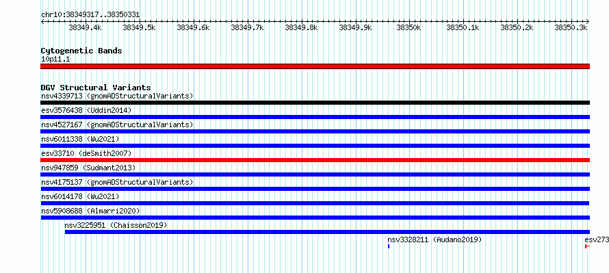Image resolution: width=609 pixels, height=273 pixels.
Task: Select the blue nsv4175137 variant bar
Action: 315,189
